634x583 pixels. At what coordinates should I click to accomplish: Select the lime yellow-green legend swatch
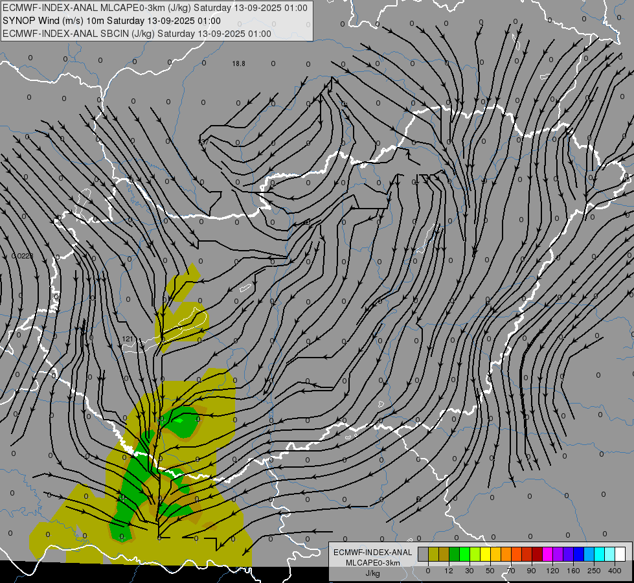(475, 554)
